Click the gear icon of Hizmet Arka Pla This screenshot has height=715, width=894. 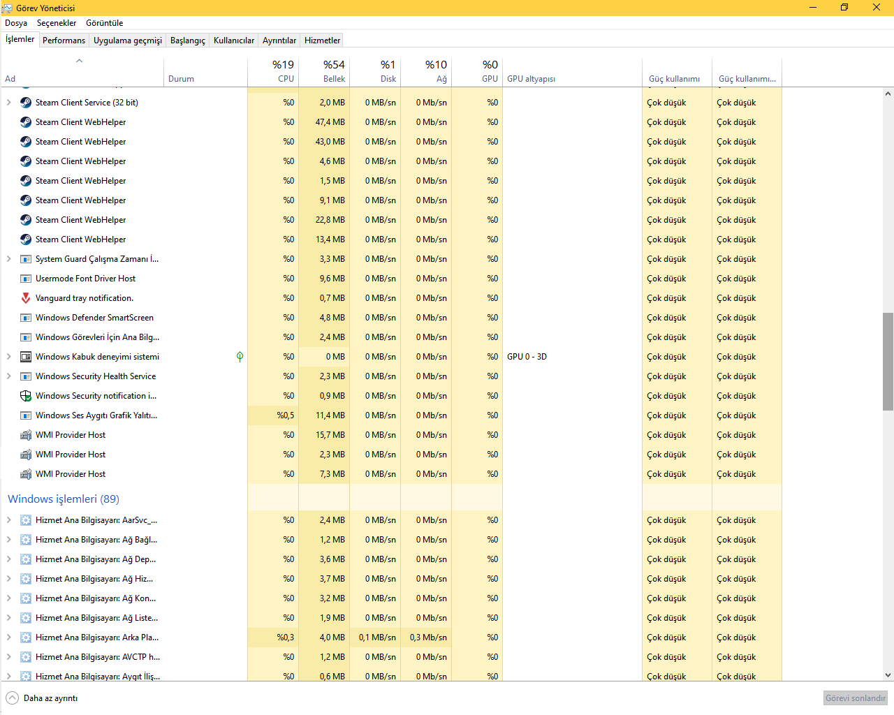[26, 637]
